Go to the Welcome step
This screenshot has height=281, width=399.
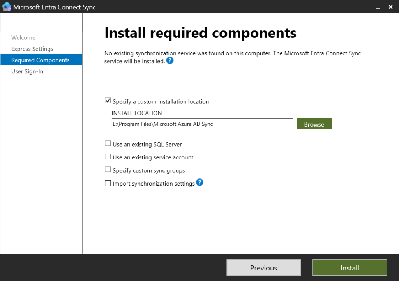tap(23, 38)
